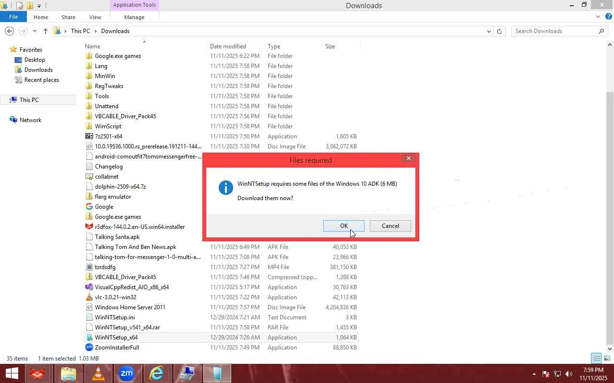The image size is (614, 383).
Task: Select Recent places in the navigation pane
Action: click(x=42, y=80)
